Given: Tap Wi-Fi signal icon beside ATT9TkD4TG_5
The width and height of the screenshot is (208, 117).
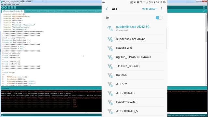Looking at the screenshot, I should pos(110,111).
